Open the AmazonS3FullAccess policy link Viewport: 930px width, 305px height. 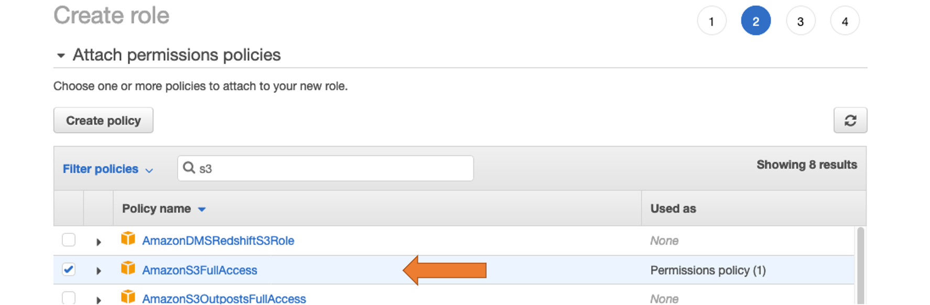pos(200,270)
